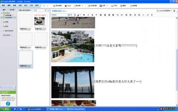
Task: Click the Facebook share (共用) button
Action: pos(103,6)
